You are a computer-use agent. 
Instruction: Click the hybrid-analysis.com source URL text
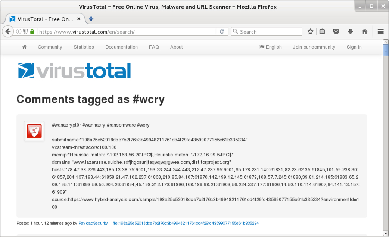tap(205, 203)
